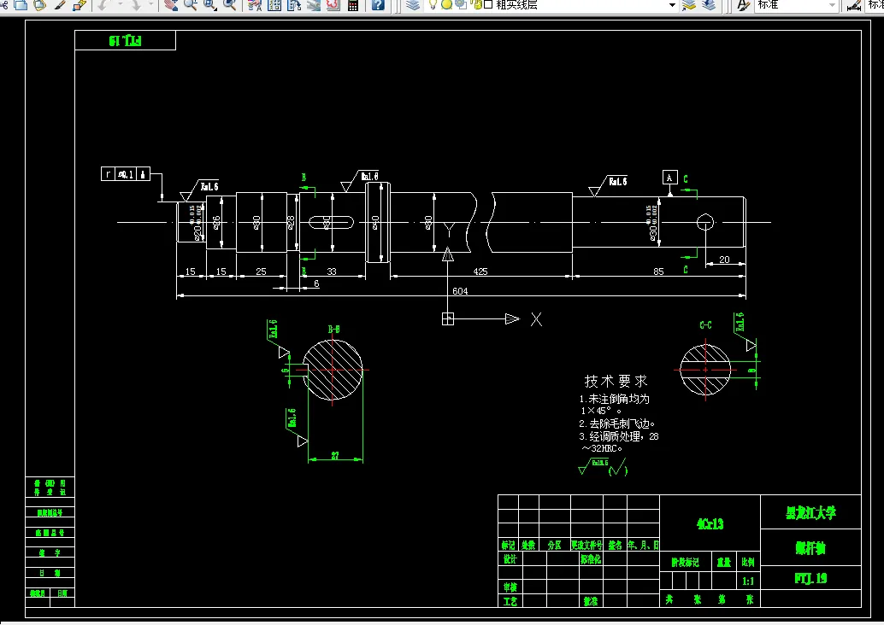Open the DesignCenter icon
This screenshot has height=625, width=884.
click(x=274, y=5)
